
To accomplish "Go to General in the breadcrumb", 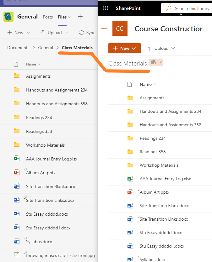I will point(46,48).
